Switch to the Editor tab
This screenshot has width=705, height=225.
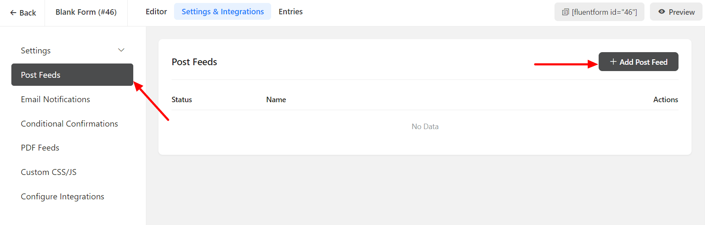tap(156, 12)
